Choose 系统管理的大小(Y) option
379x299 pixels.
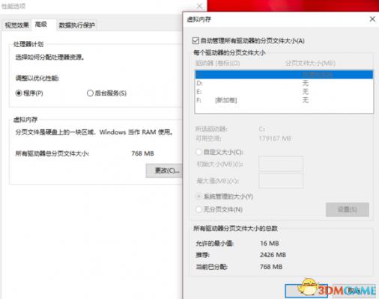198,197
